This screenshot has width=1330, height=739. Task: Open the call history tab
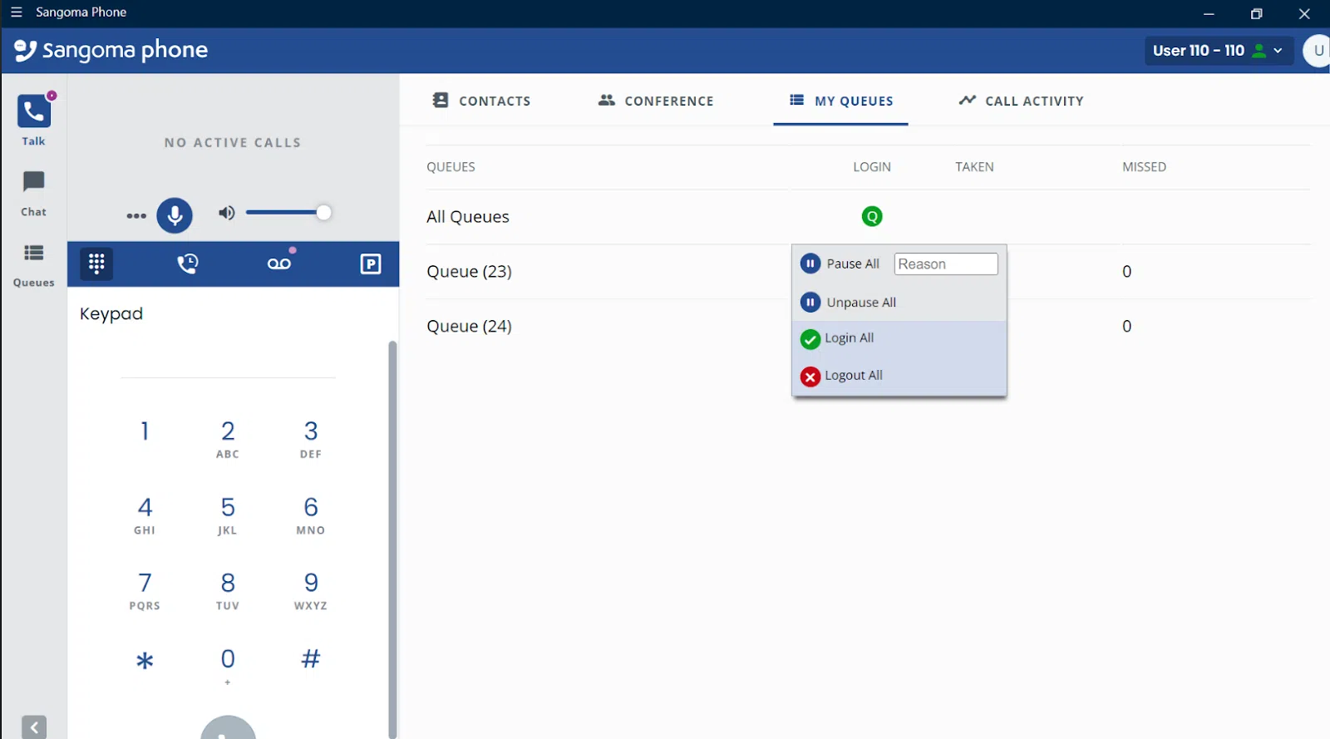coord(188,264)
